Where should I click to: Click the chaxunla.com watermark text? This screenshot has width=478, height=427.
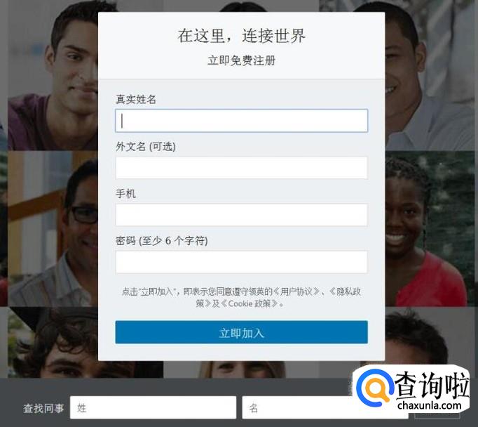tap(429, 405)
